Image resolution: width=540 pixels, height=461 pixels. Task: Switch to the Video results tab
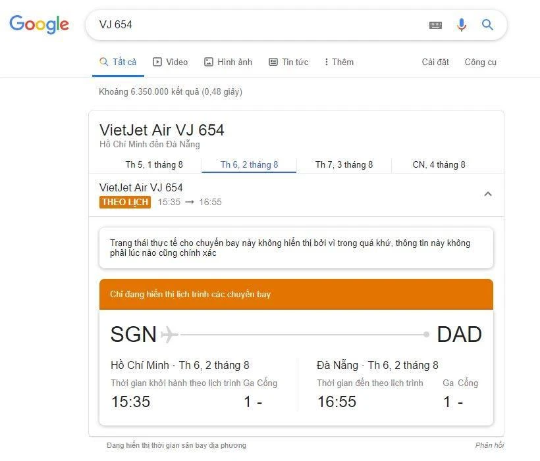(170, 62)
